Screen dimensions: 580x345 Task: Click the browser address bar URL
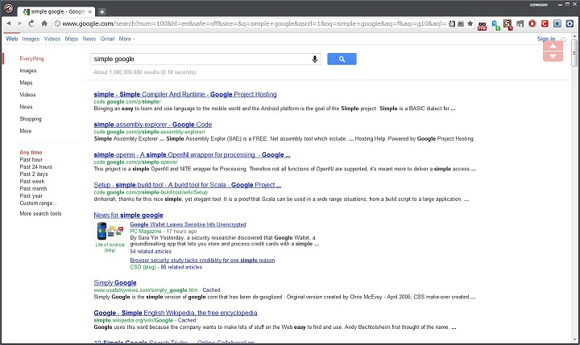255,23
